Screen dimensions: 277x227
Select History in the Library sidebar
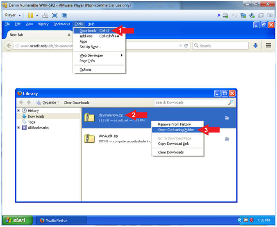[33, 110]
